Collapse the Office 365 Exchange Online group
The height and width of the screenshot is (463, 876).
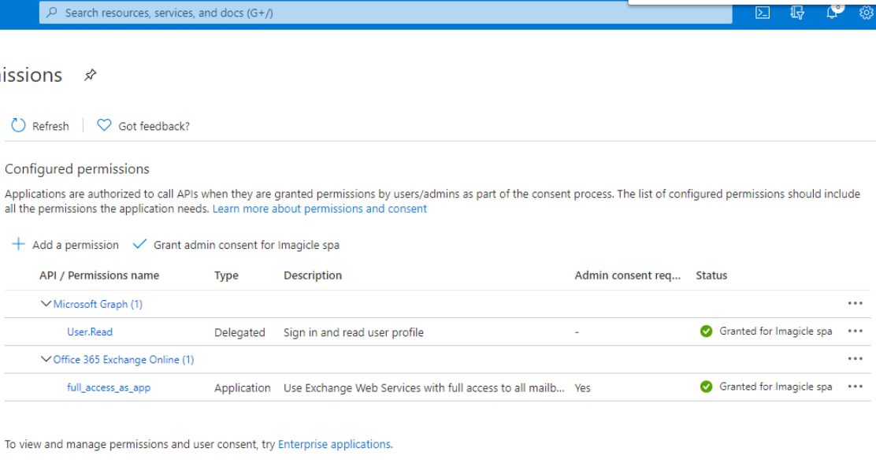click(47, 360)
